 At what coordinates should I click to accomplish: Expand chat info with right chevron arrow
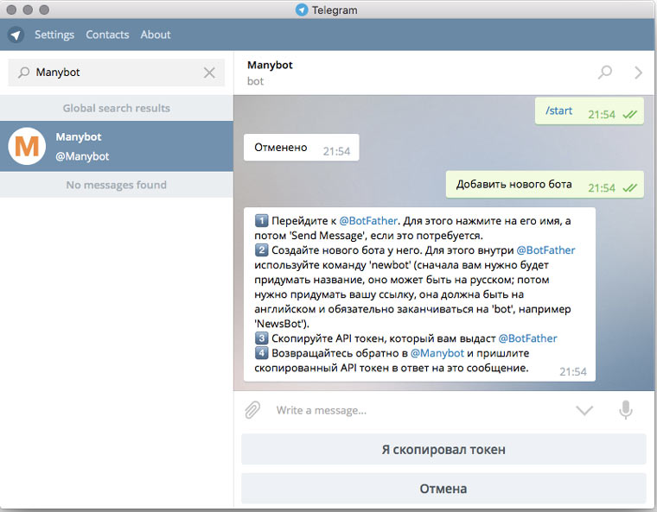tap(638, 73)
